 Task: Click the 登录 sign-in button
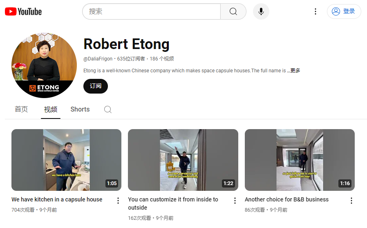344,11
